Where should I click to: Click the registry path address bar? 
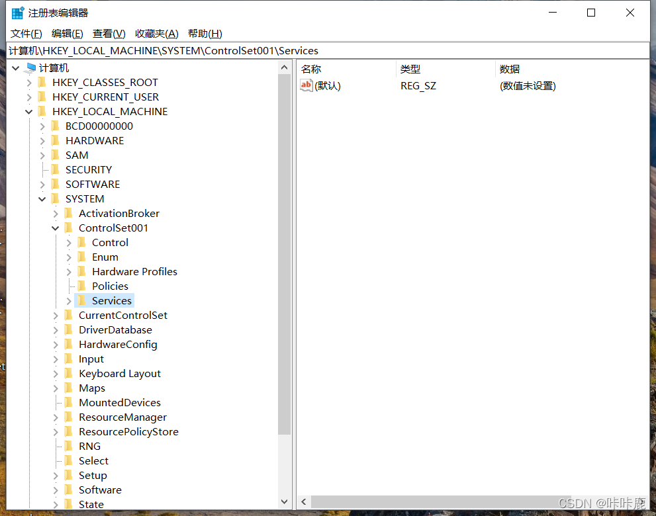[x=328, y=50]
